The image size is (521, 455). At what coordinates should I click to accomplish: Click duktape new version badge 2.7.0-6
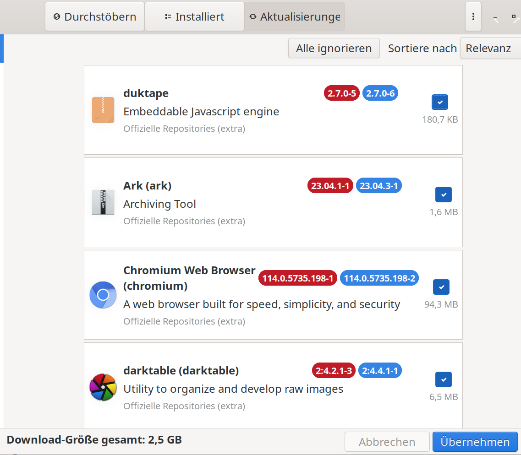(380, 93)
